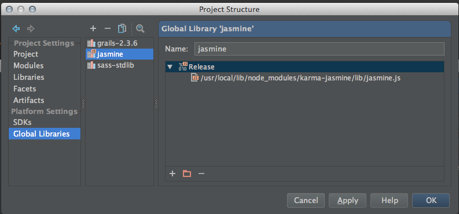The width and height of the screenshot is (459, 214).
Task: Click the splitter handle beside the sidebar
Action: pos(83,103)
